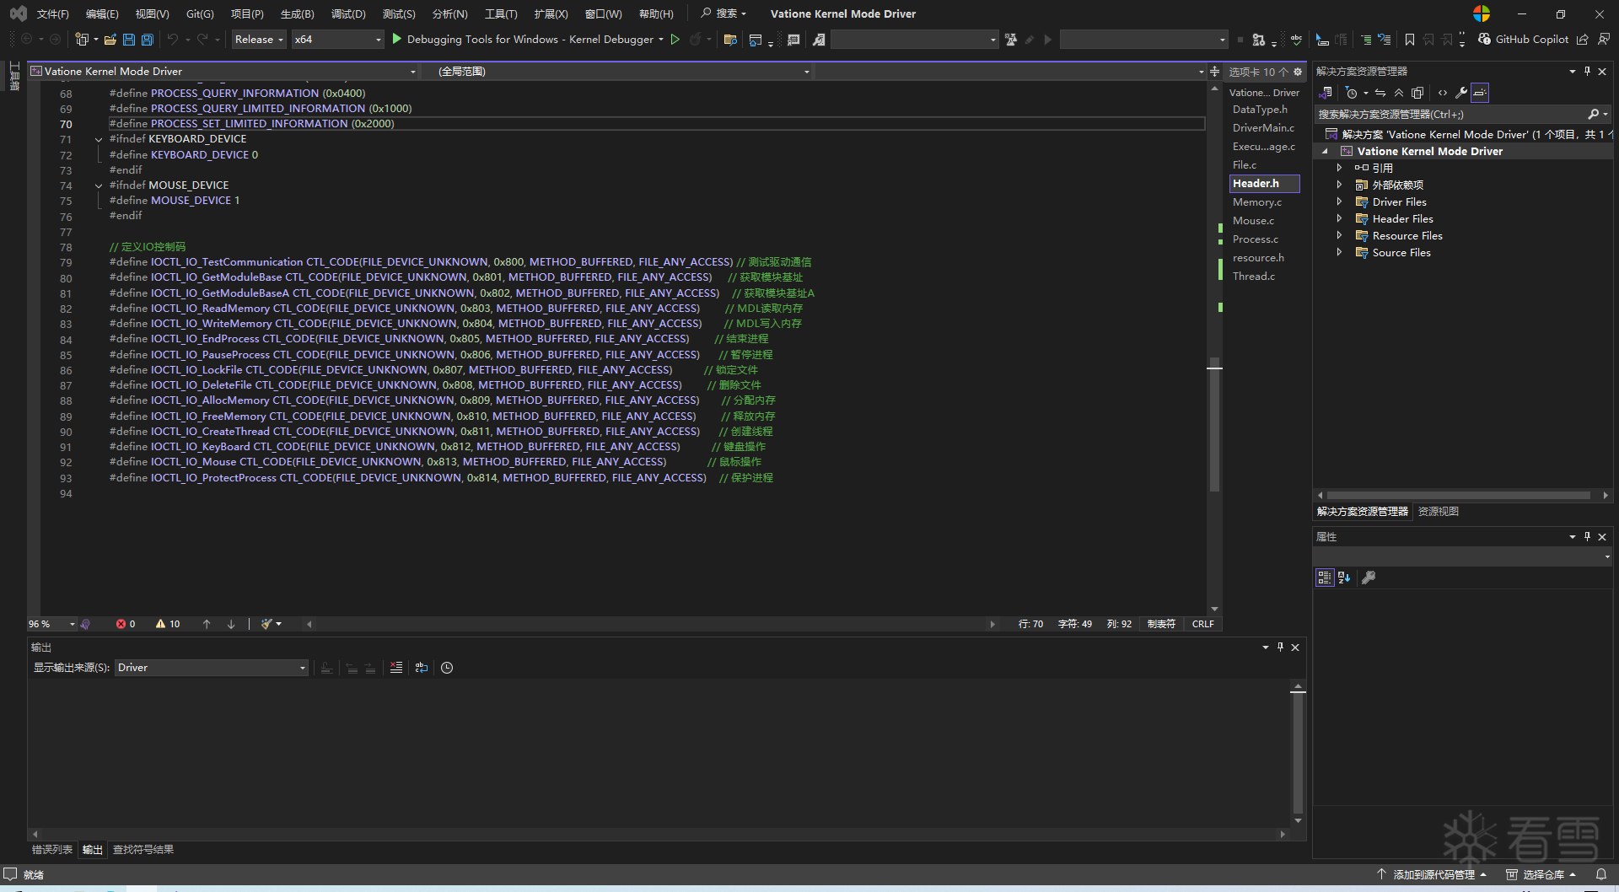Open the 调试(D) debug menu
Screen dimensions: 1619x892
pos(348,13)
